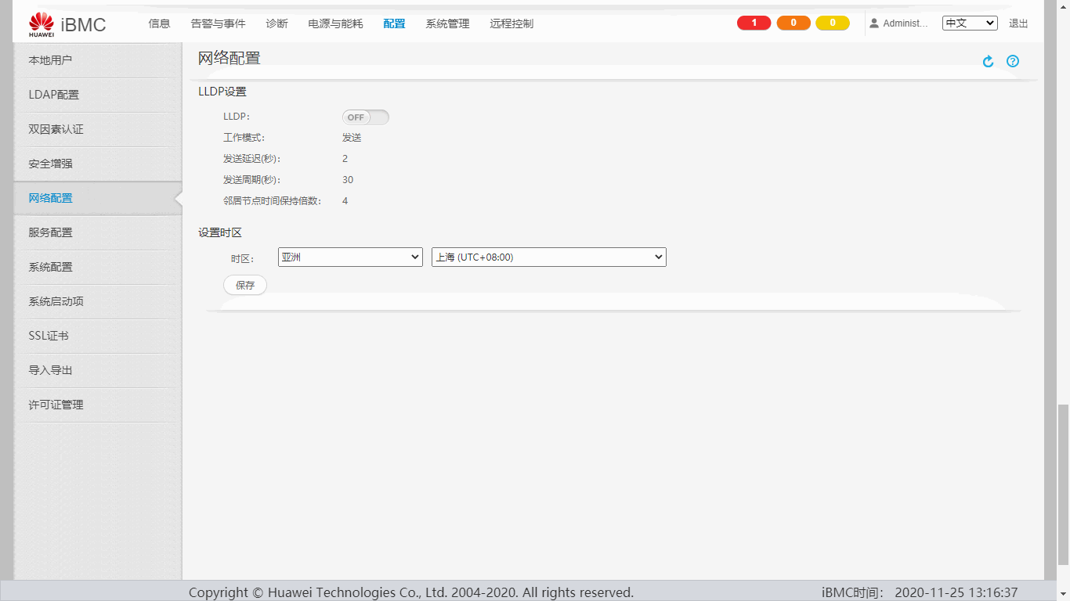The height and width of the screenshot is (601, 1070).
Task: Click the orange major alarm counter badge
Action: 793,23
